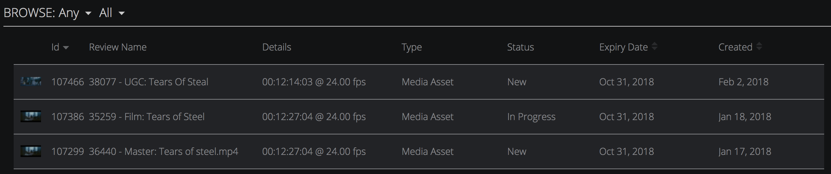Image resolution: width=831 pixels, height=174 pixels.
Task: Open thumbnail for UGC: Tears Of Steal
Action: pos(31,82)
